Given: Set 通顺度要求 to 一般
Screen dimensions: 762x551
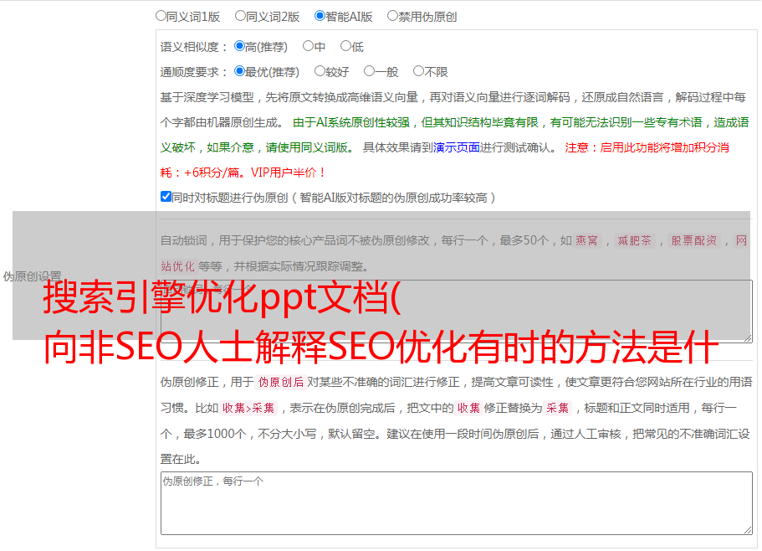Looking at the screenshot, I should pyautogui.click(x=370, y=71).
